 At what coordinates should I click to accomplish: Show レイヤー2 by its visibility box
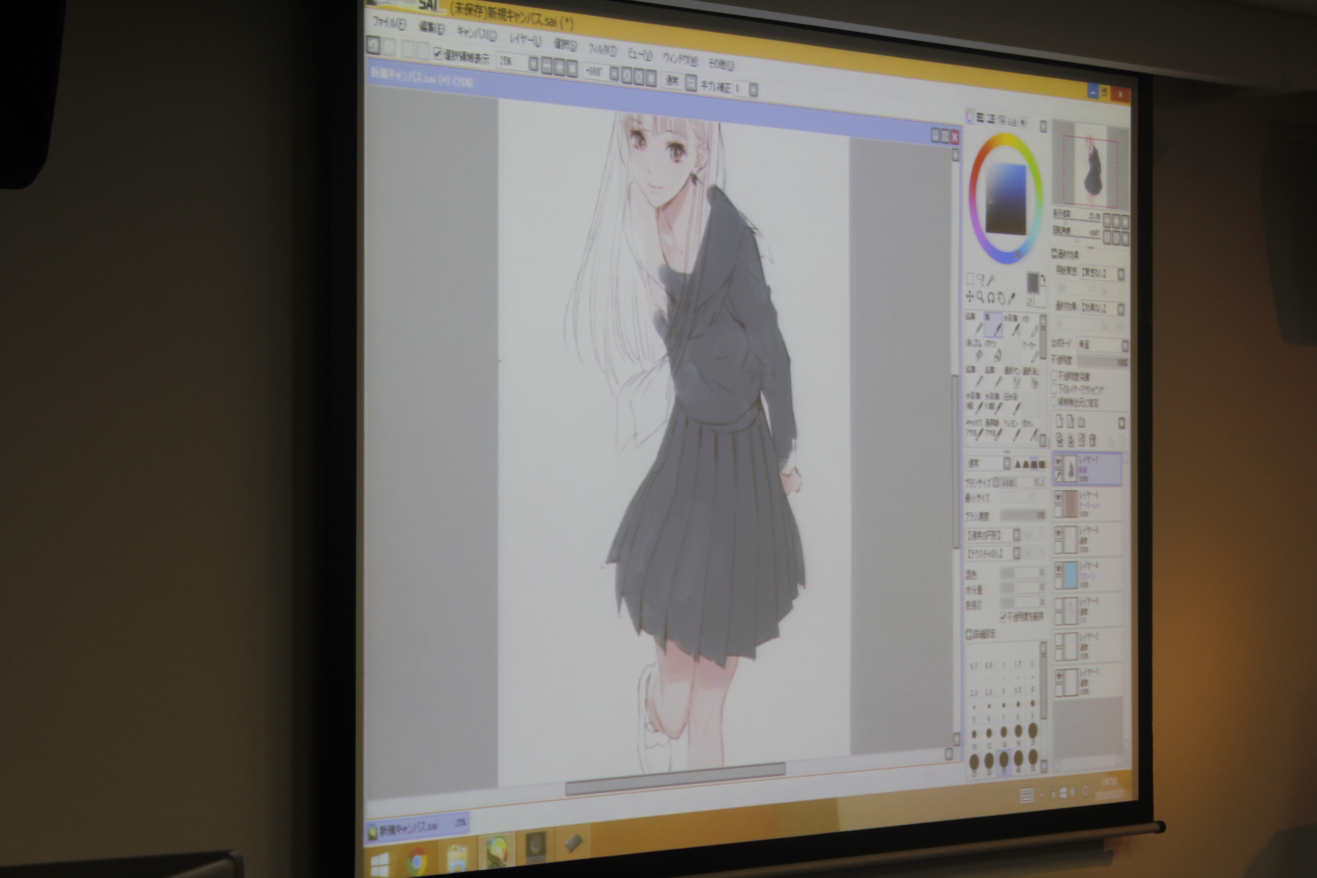click(1058, 641)
